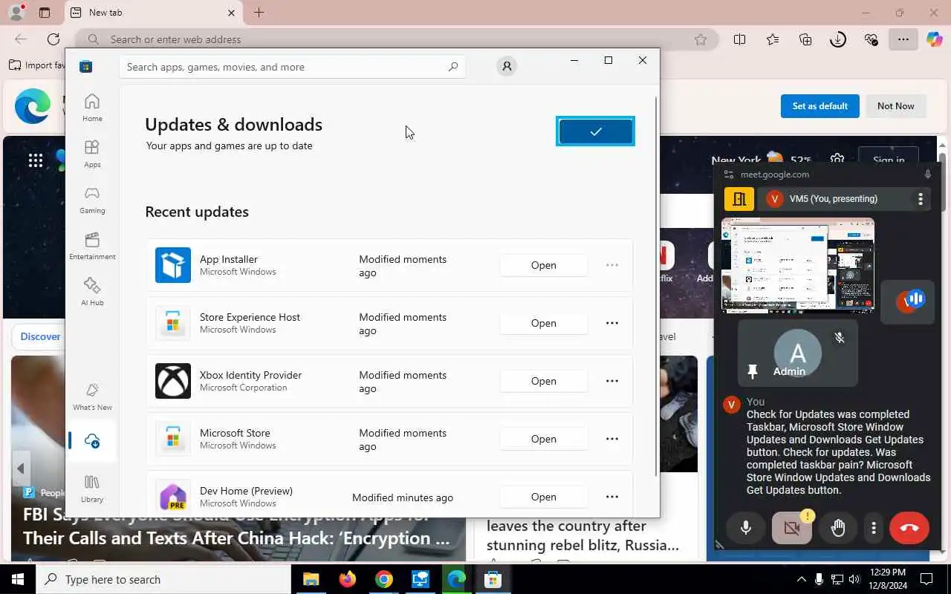Open Store Experience Host
The height and width of the screenshot is (594, 951).
tap(543, 323)
